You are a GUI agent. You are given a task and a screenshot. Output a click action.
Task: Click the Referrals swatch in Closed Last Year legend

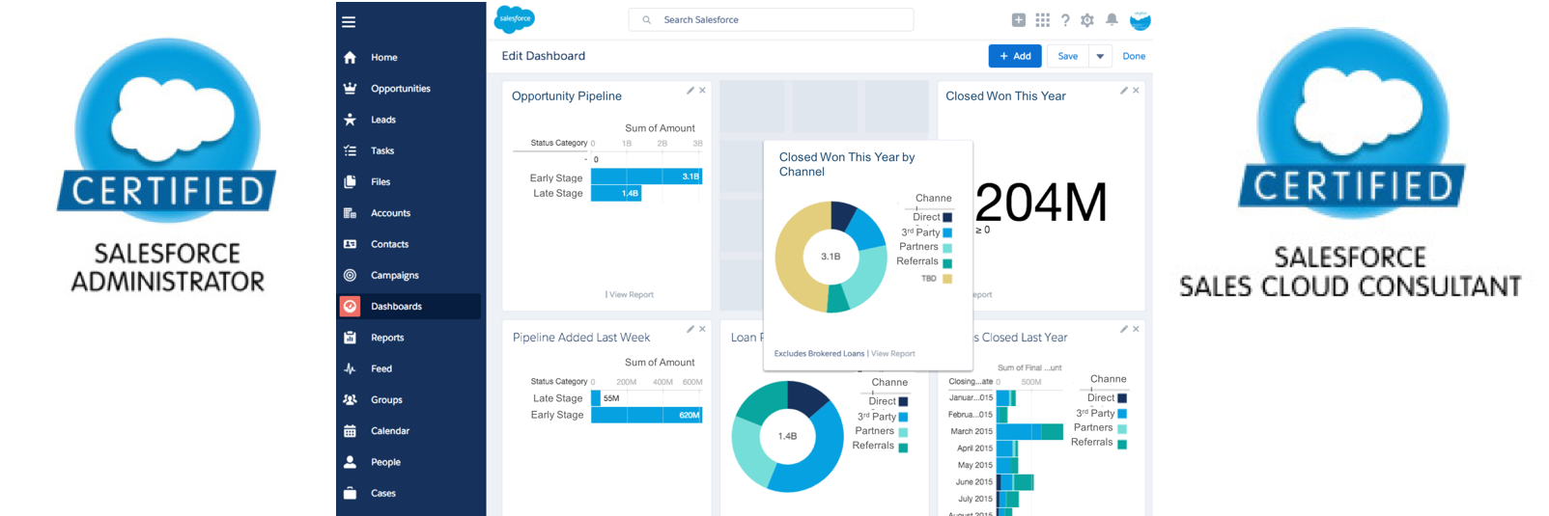(x=1122, y=444)
